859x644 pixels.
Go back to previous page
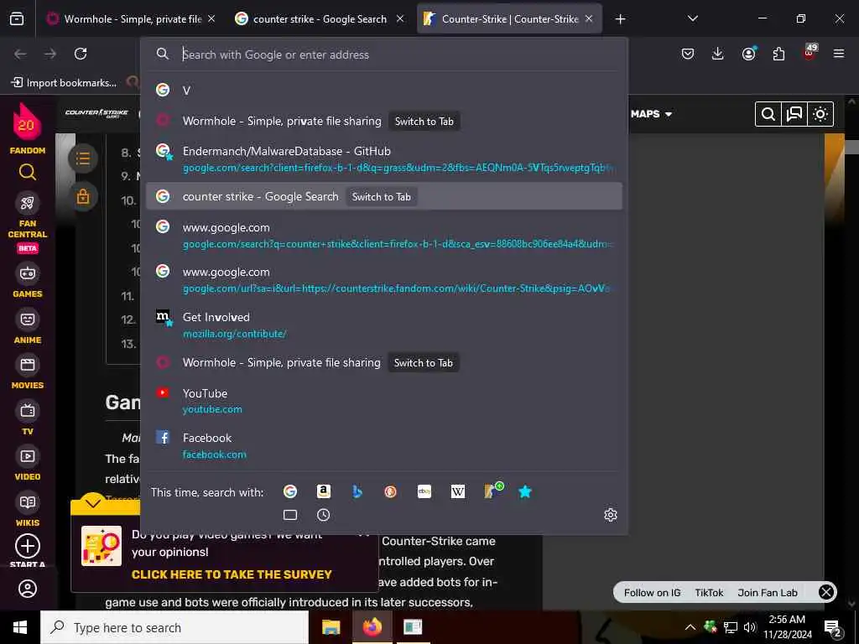point(20,54)
